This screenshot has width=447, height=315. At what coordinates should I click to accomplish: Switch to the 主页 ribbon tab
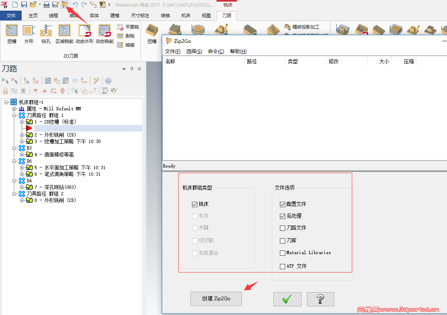coord(33,16)
